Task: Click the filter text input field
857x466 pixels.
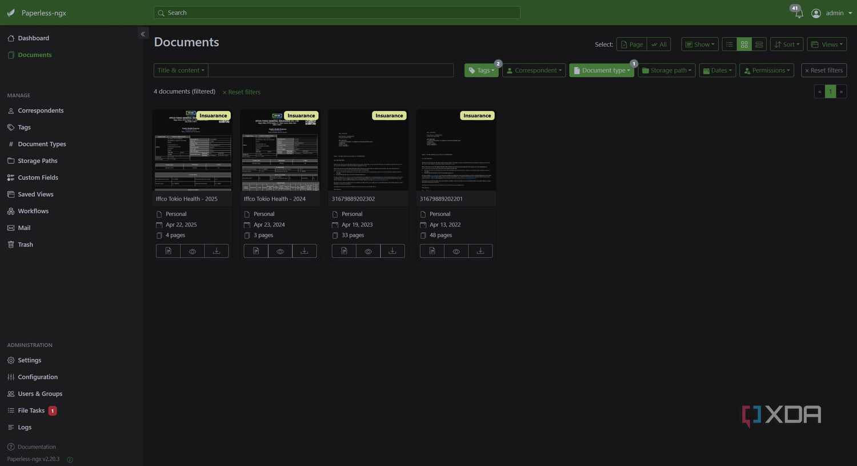Action: click(x=331, y=70)
